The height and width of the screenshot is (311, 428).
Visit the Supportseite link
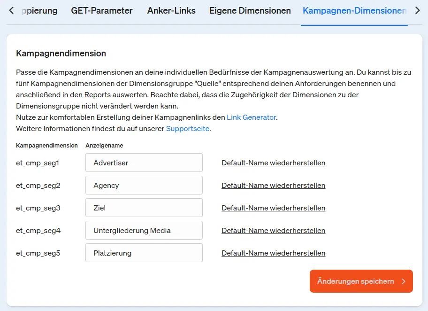[187, 129]
